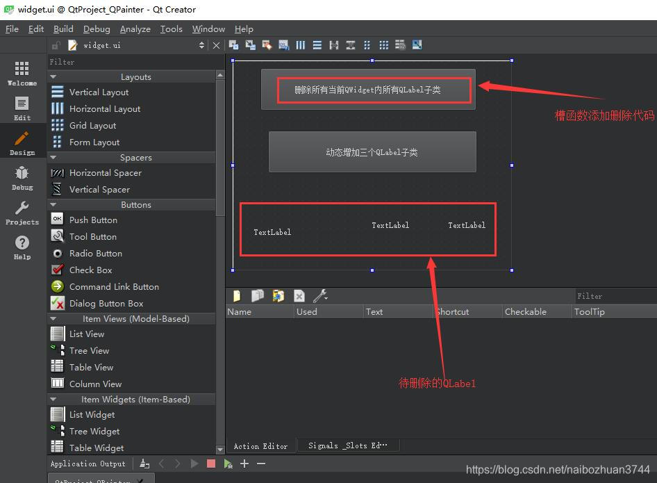Click Edit Widgets toolbar icon
657x483 pixels.
(233, 45)
